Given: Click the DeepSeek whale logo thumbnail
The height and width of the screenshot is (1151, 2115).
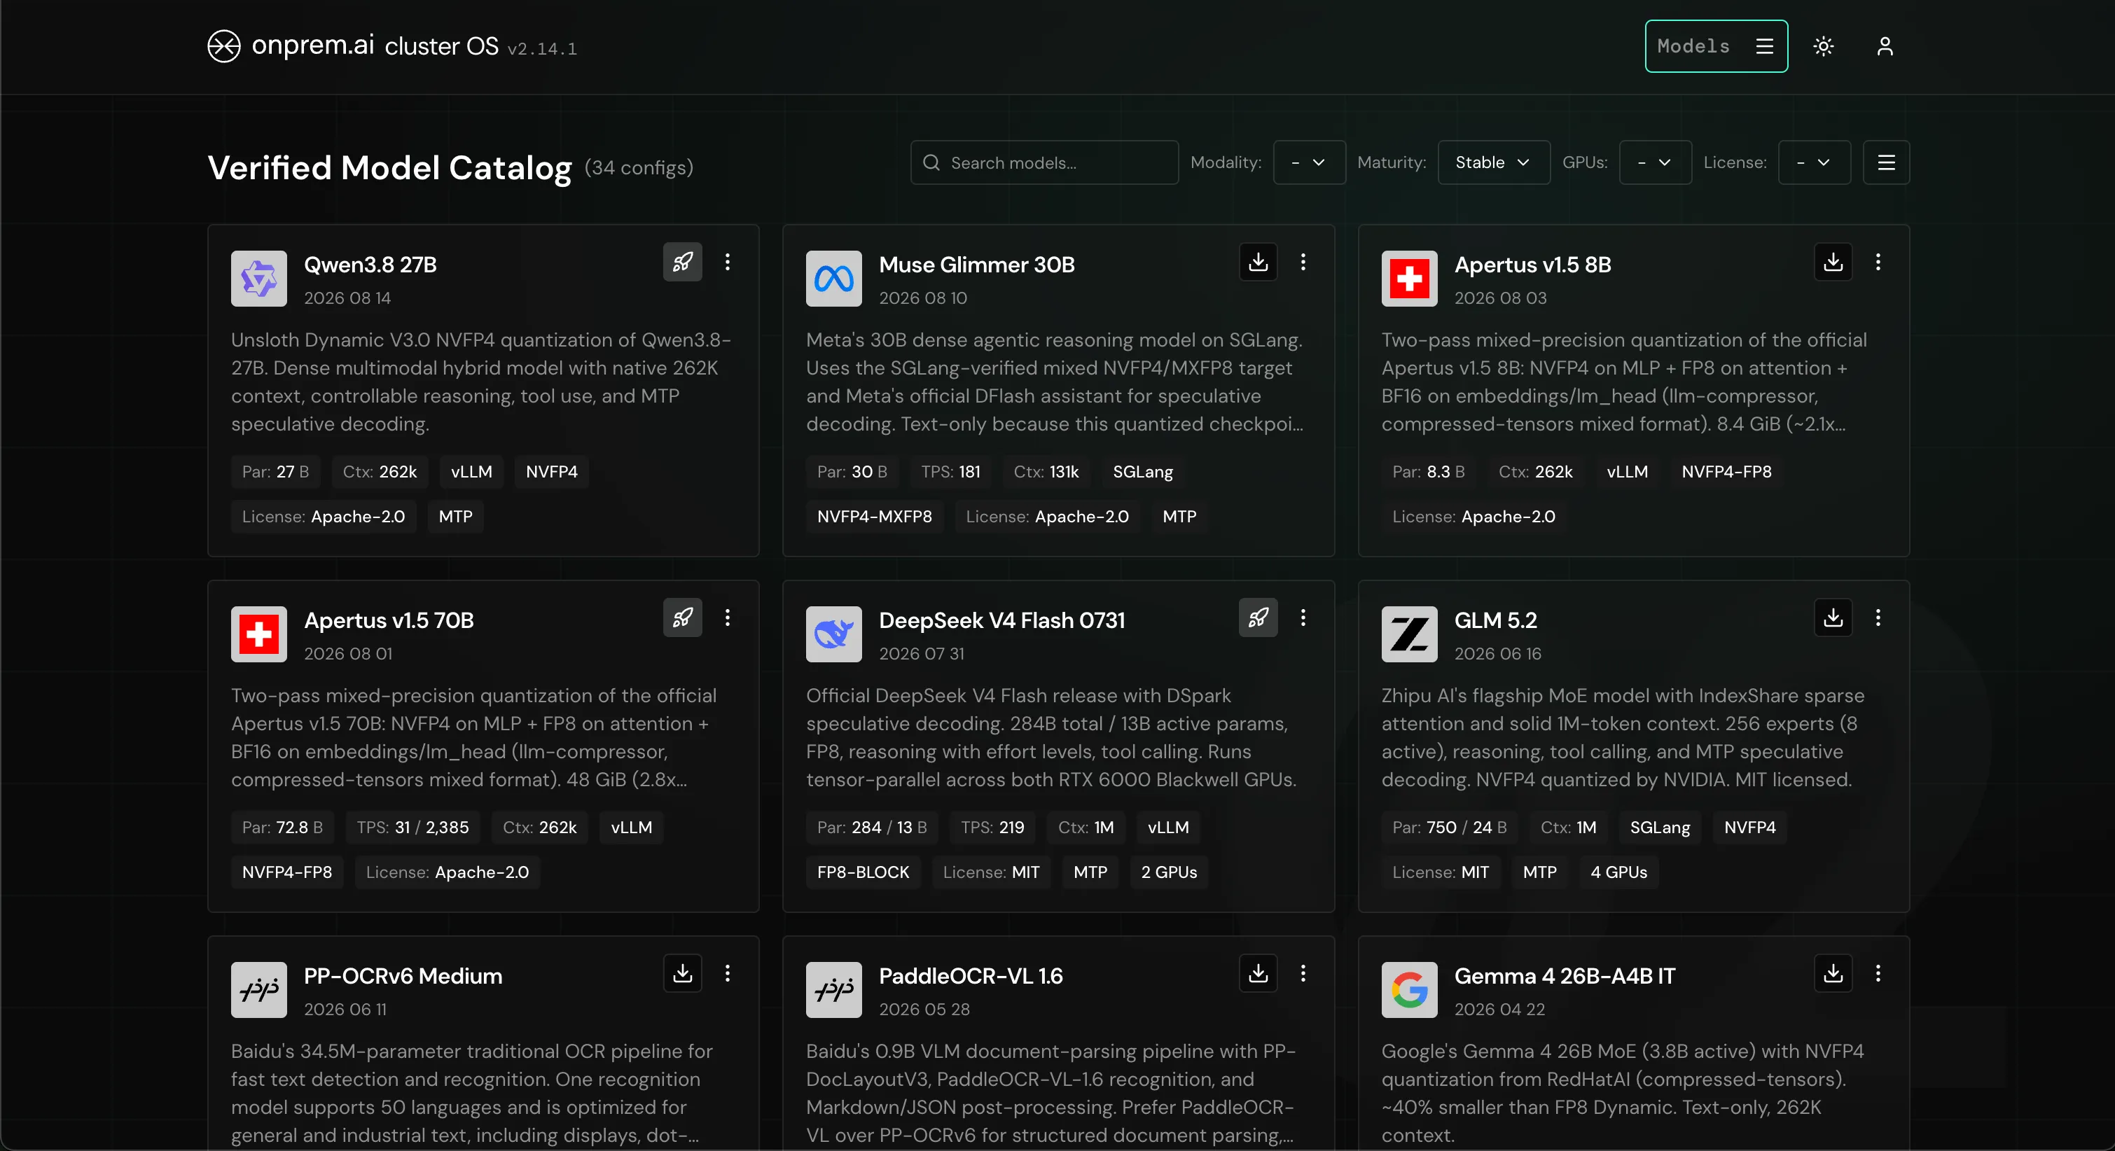Looking at the screenshot, I should point(833,634).
